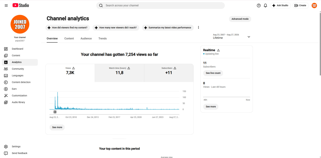Viewport: 321px width, 158px height.
Task: Open Settings in the sidebar
Action: click(20, 146)
